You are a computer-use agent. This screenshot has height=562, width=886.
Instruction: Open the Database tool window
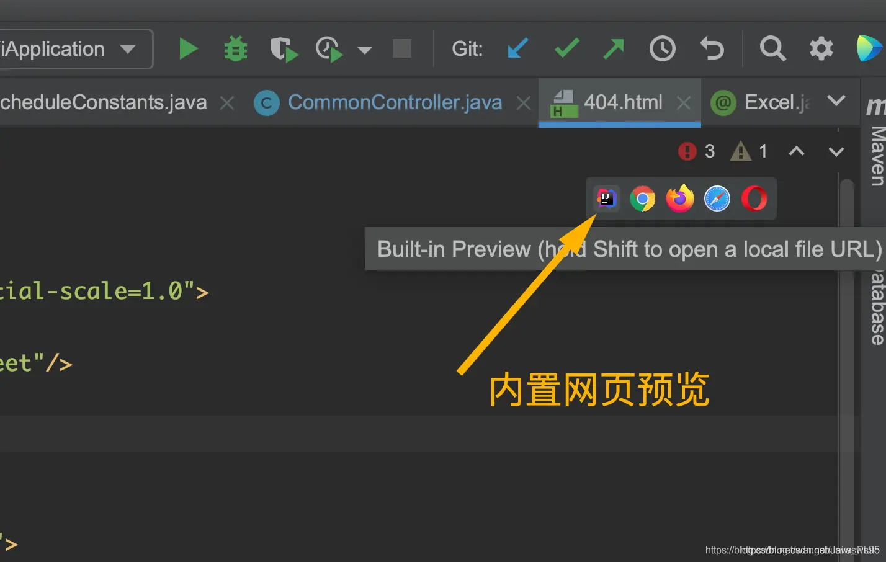click(x=877, y=308)
